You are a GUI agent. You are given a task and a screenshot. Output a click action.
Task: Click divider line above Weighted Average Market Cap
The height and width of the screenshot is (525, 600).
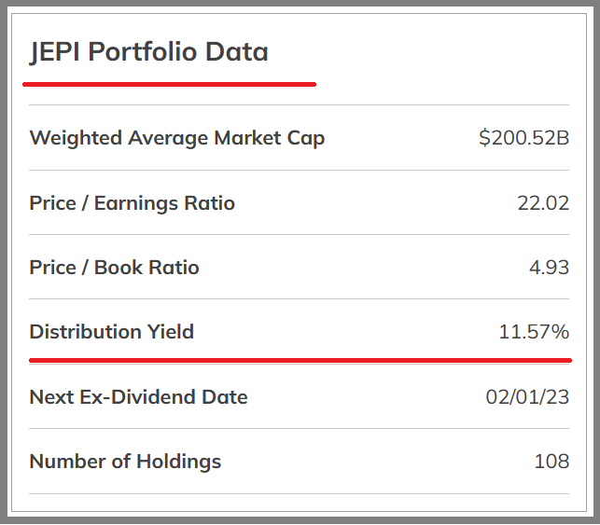coord(300,105)
